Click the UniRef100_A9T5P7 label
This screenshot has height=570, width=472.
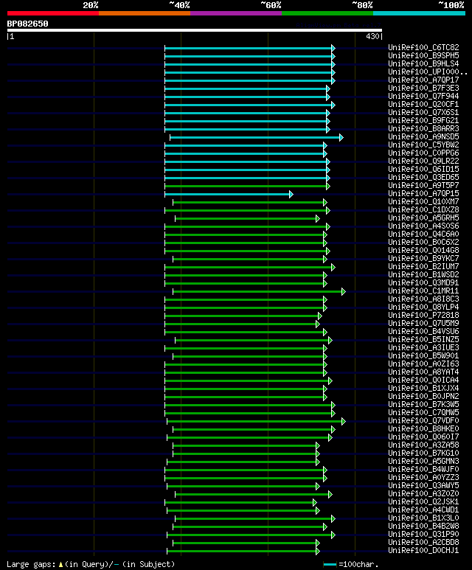pos(423,185)
